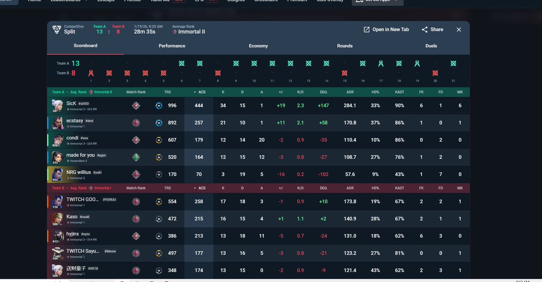The width and height of the screenshot is (542, 282).
Task: Select round 8 Team B win icon
Action: coord(218,73)
